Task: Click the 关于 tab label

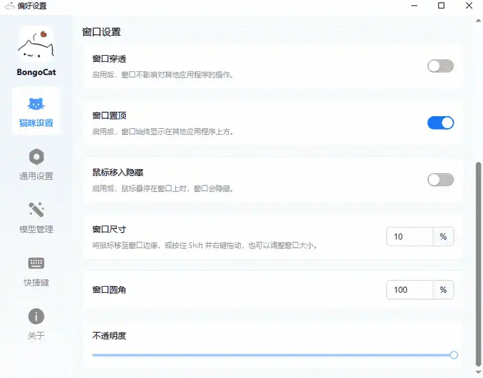Action: coord(36,336)
